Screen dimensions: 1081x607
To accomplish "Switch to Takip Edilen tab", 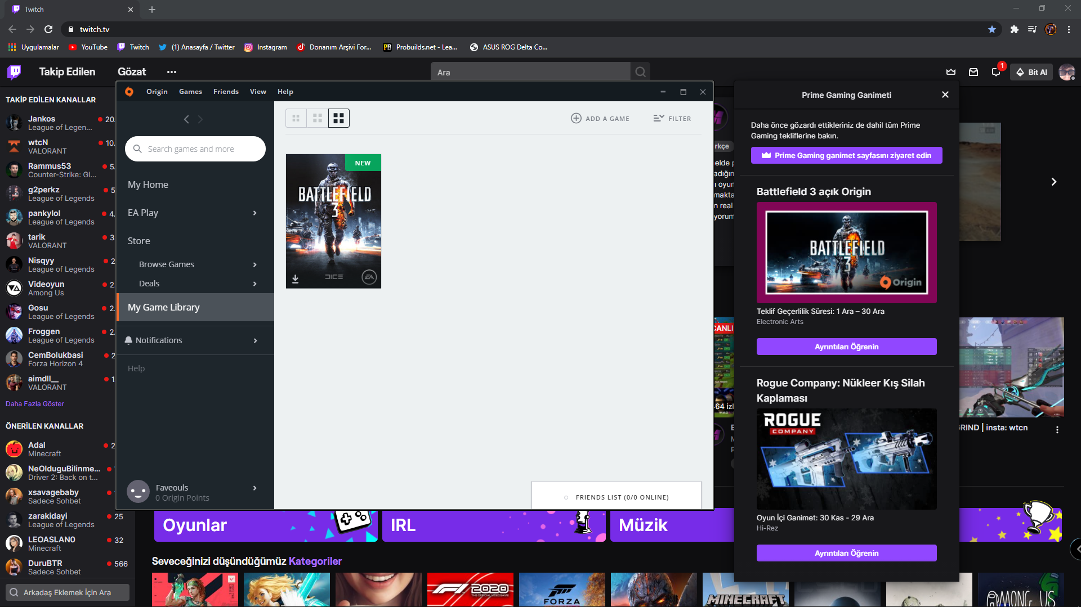I will 67,72.
